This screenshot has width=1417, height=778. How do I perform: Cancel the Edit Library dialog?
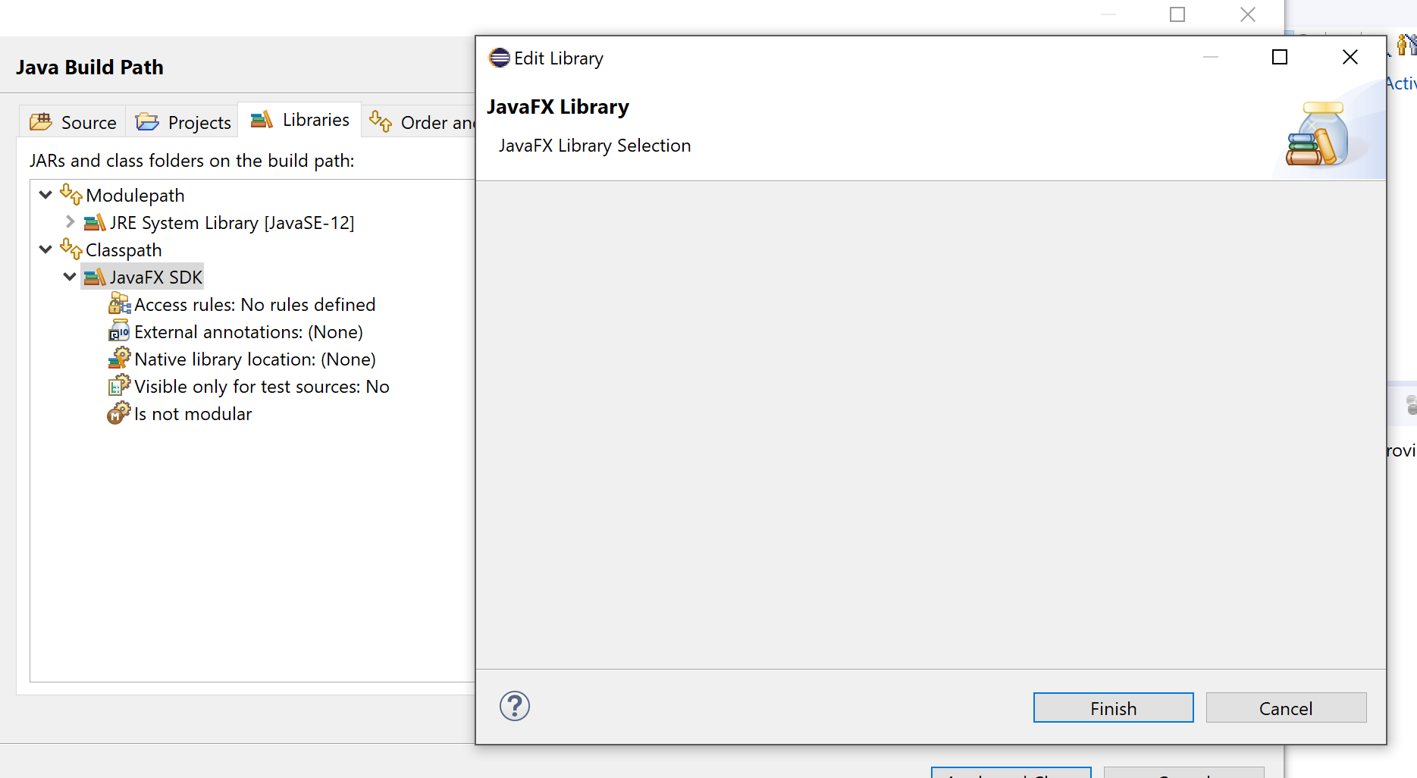pyautogui.click(x=1286, y=707)
